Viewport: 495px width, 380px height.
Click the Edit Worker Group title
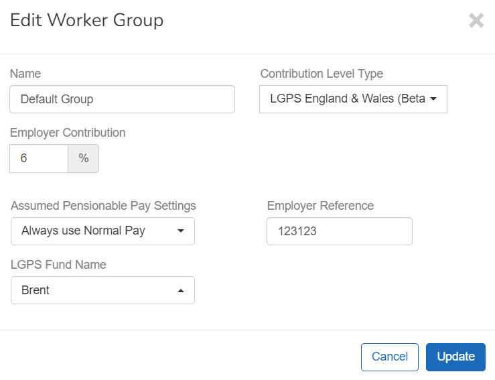tap(87, 21)
